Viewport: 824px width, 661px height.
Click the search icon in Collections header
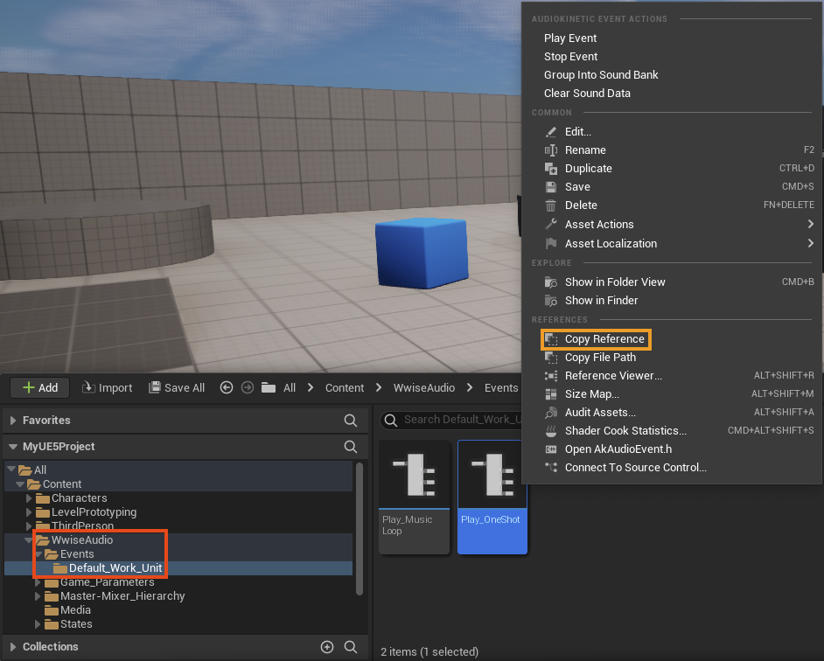[351, 647]
